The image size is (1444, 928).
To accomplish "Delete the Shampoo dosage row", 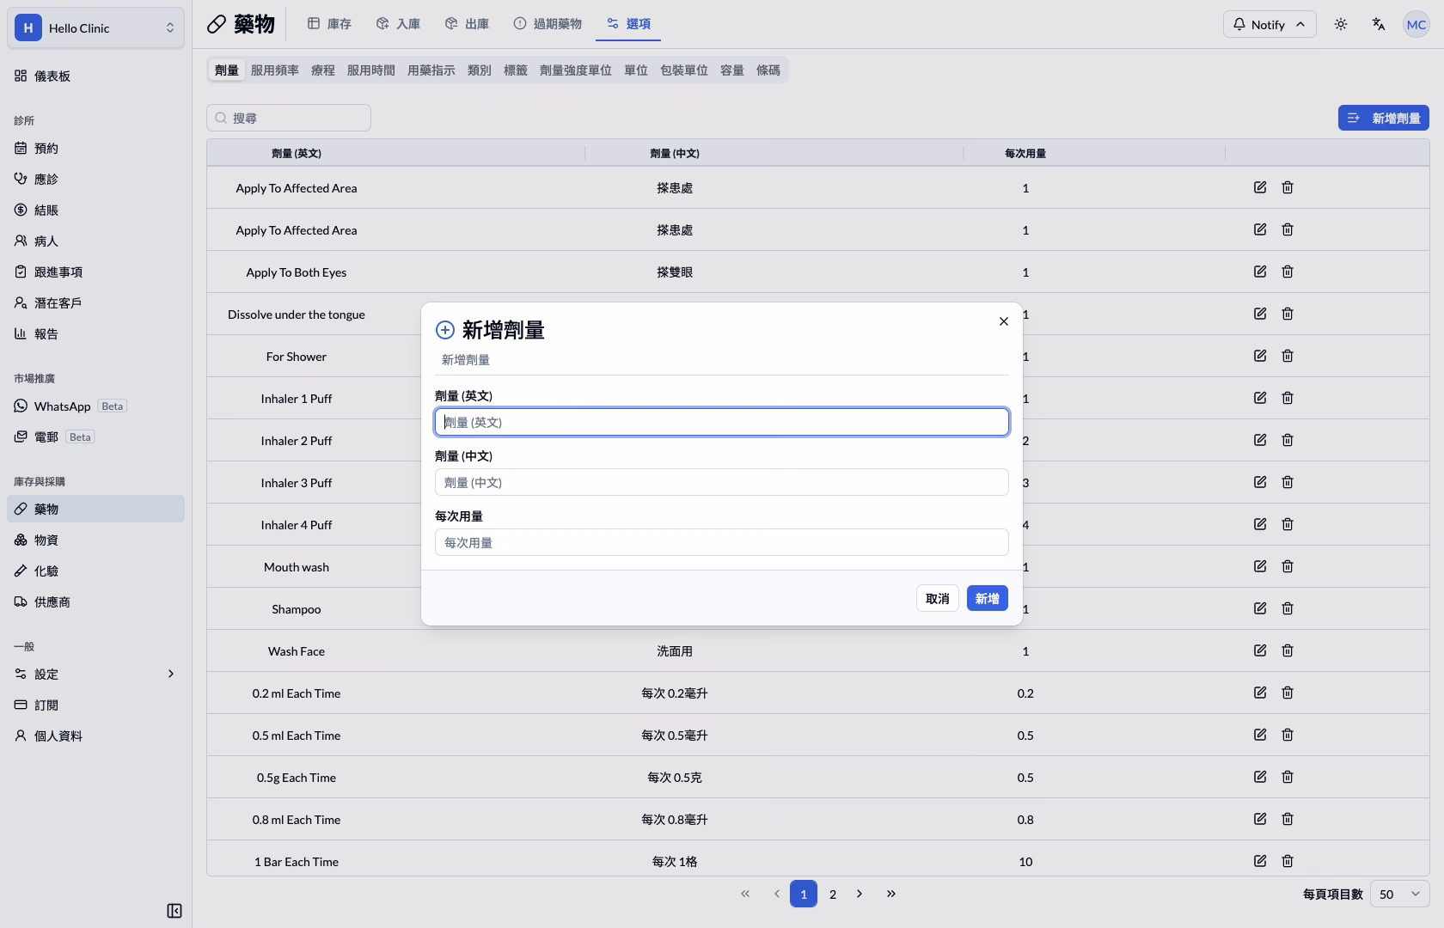I will coord(1288,608).
